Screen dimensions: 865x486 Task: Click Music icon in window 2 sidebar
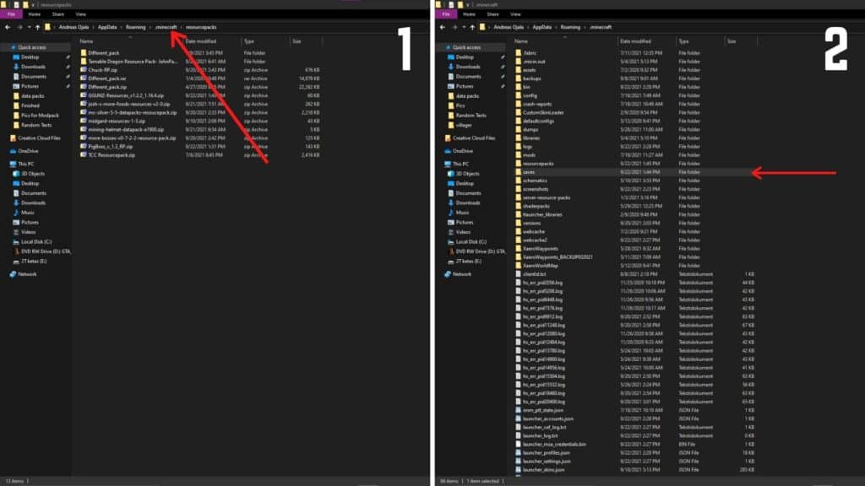coord(451,213)
